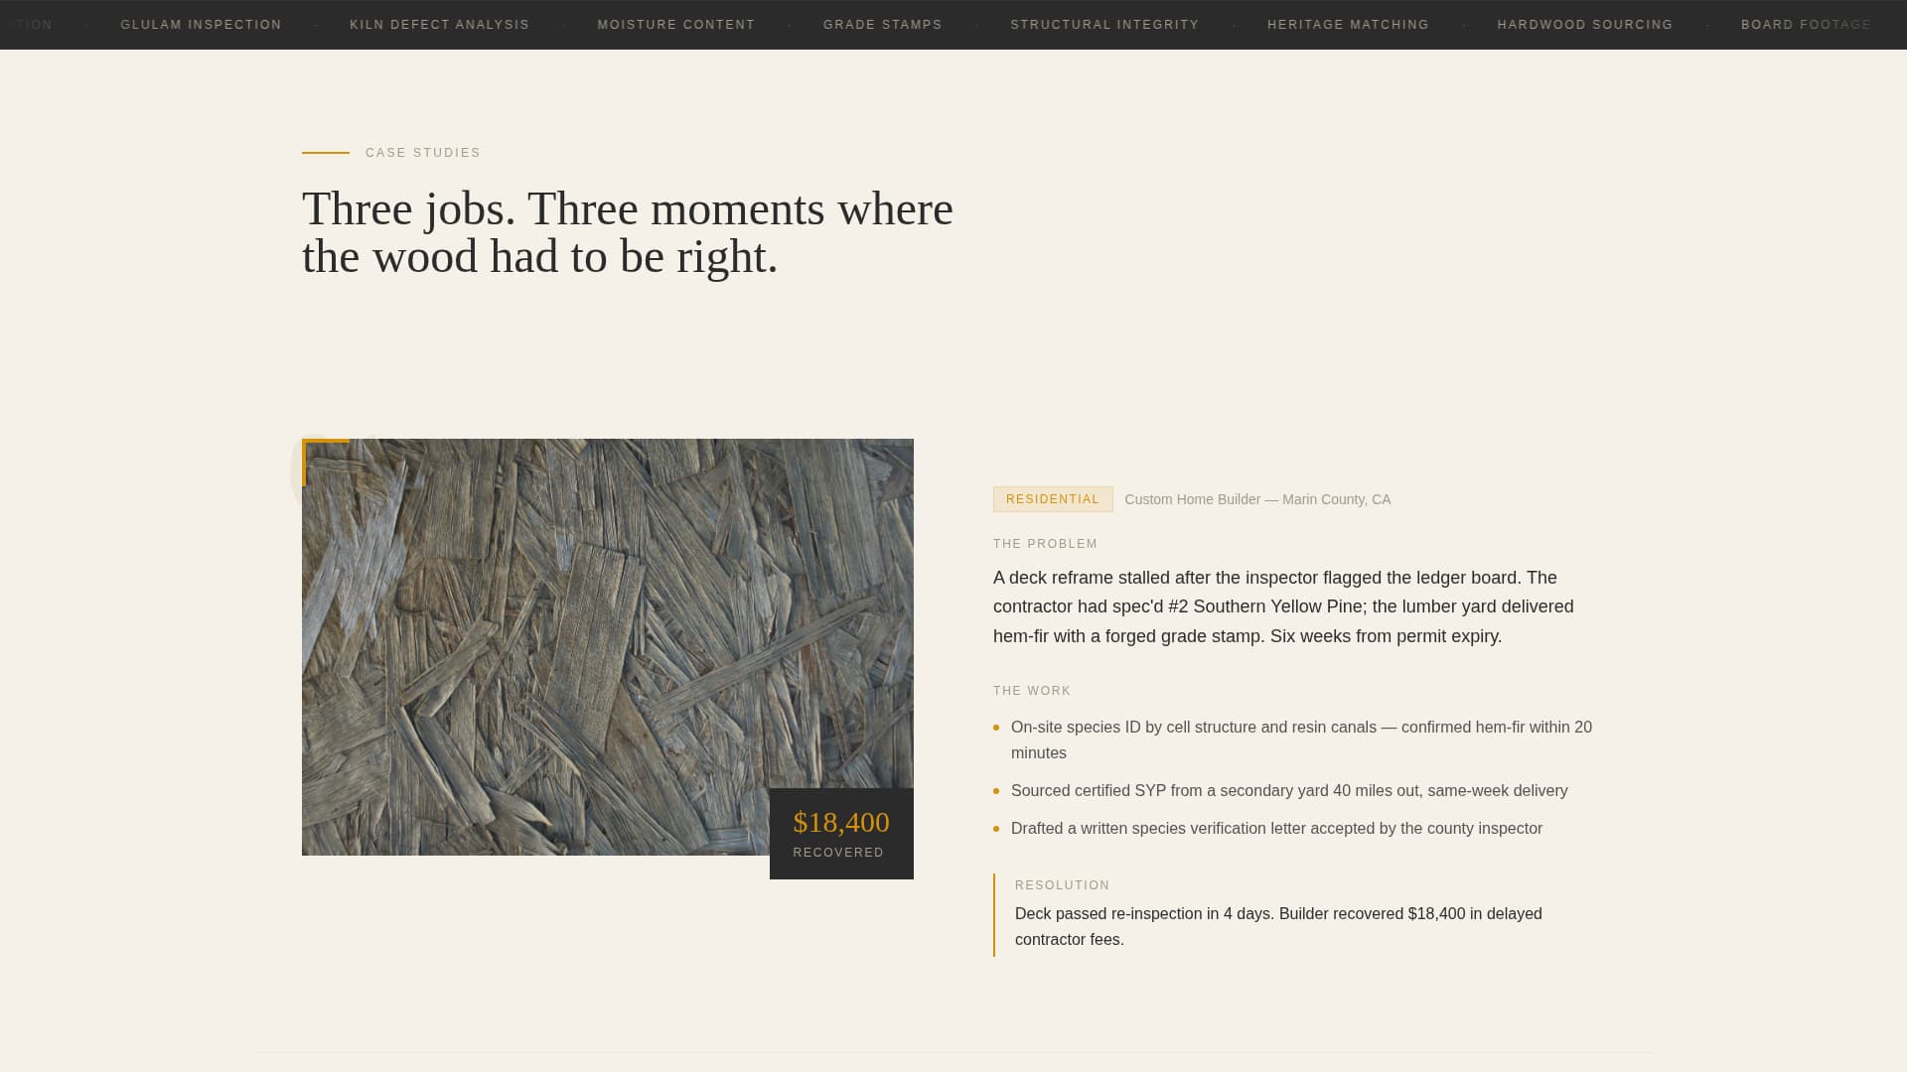Click The Problem section heading

pyautogui.click(x=1045, y=544)
